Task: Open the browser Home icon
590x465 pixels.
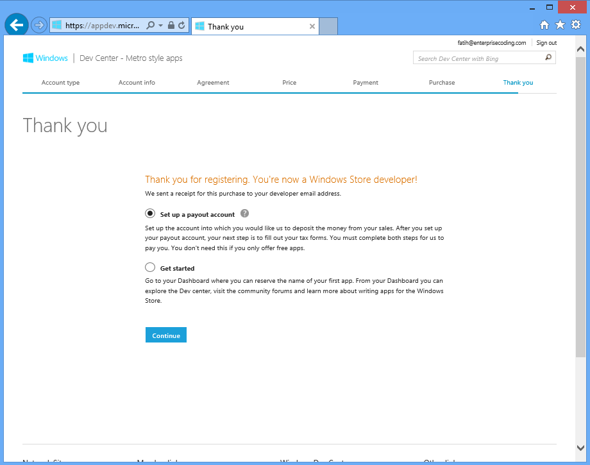Action: [x=544, y=25]
